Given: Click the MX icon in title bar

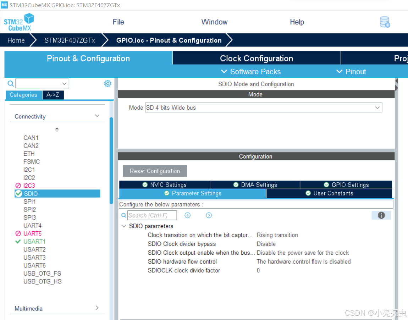Looking at the screenshot, I should coord(4,5).
